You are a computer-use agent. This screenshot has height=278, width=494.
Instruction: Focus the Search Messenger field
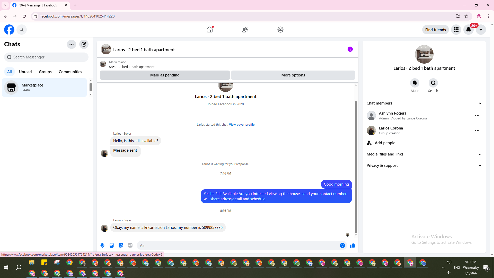(46, 57)
